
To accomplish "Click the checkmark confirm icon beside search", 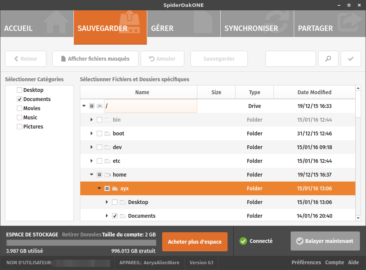I will tap(351, 59).
